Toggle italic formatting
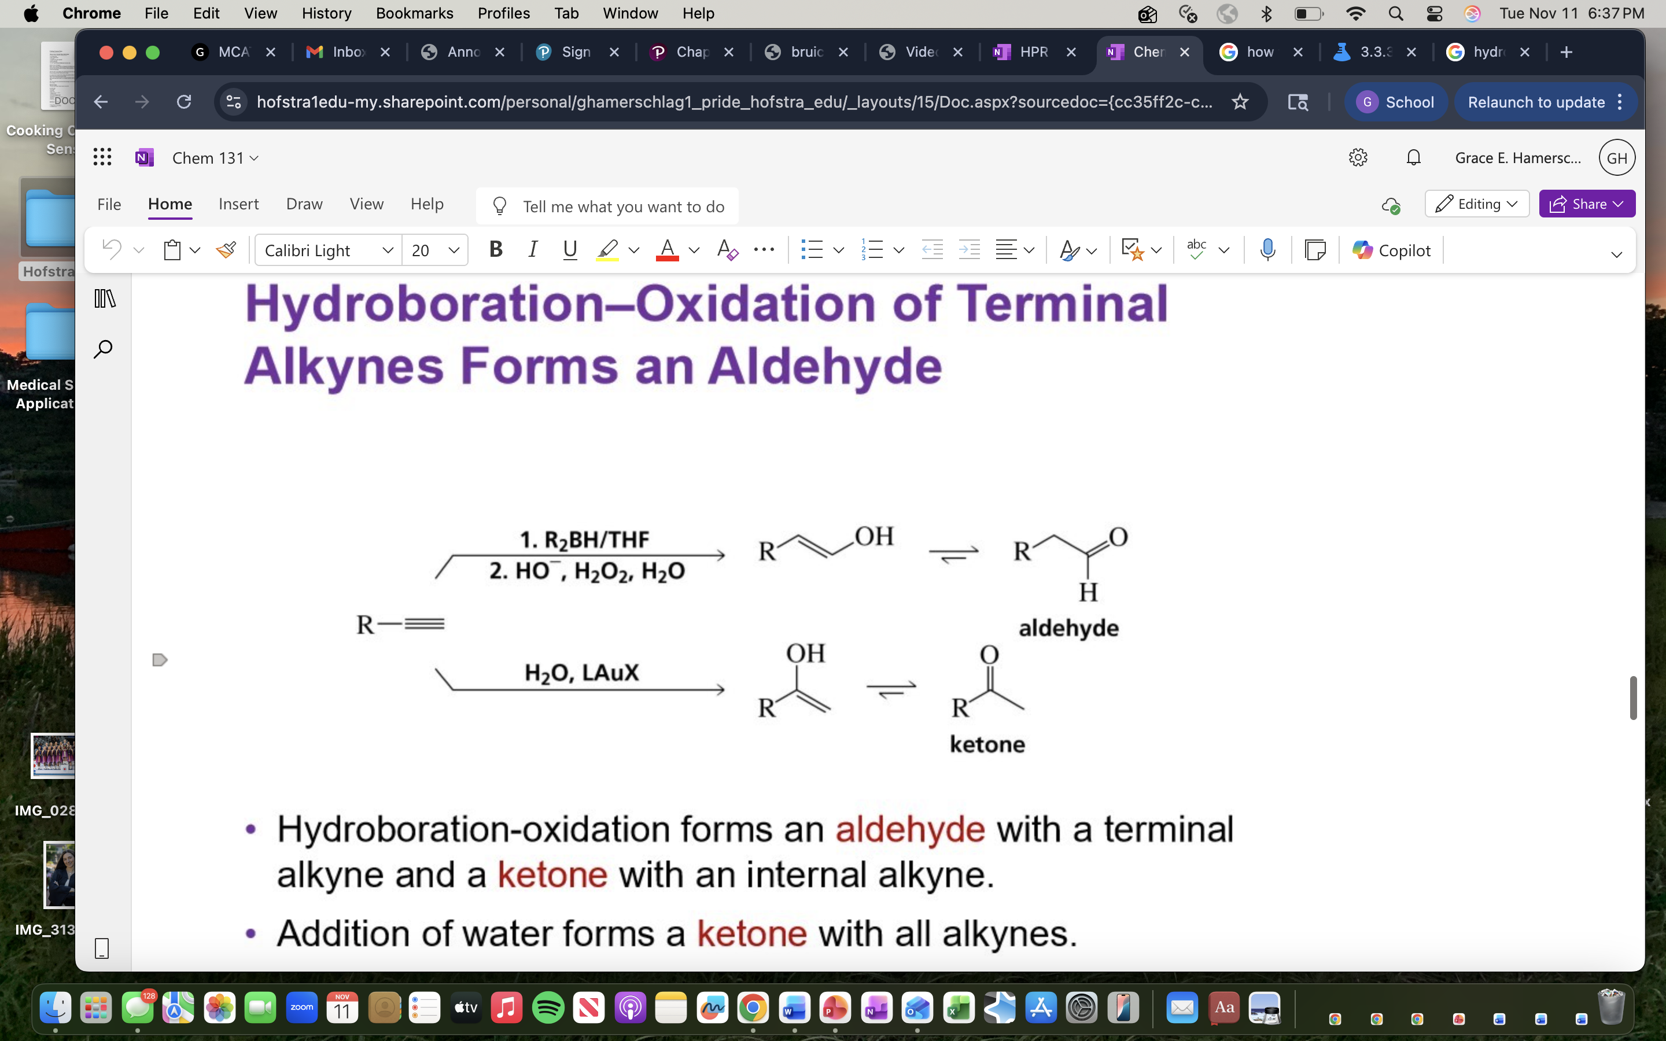This screenshot has height=1041, width=1666. 532,250
